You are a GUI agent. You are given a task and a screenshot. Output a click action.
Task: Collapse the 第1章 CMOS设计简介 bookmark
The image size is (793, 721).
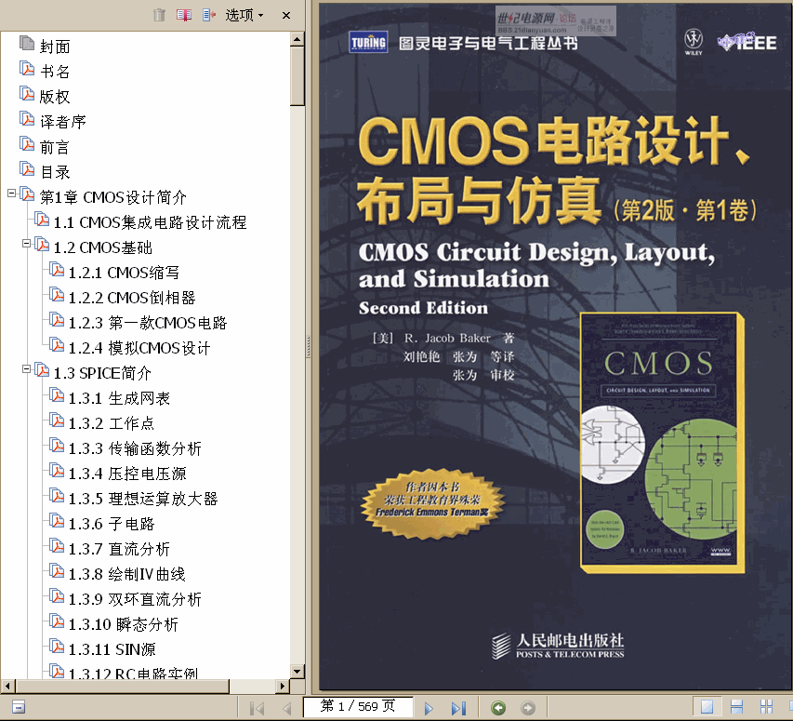tap(11, 193)
